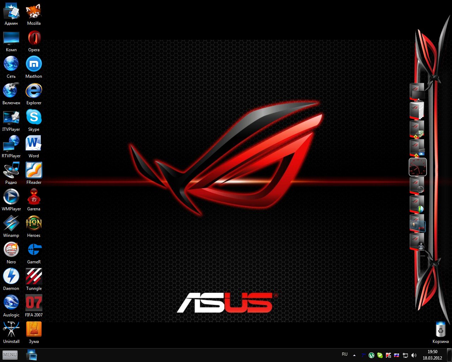Open the network connection tray icon
This screenshot has width=452, height=362.
(405, 355)
